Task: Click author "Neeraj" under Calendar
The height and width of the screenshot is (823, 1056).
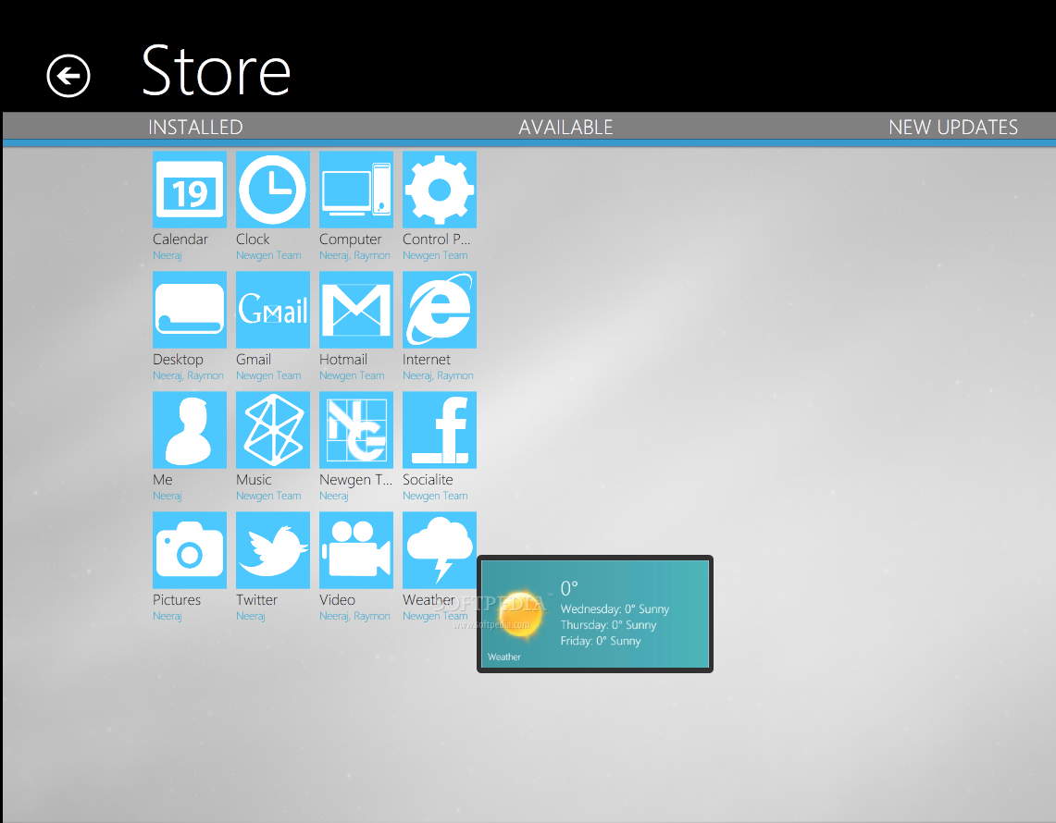Action: 167,256
